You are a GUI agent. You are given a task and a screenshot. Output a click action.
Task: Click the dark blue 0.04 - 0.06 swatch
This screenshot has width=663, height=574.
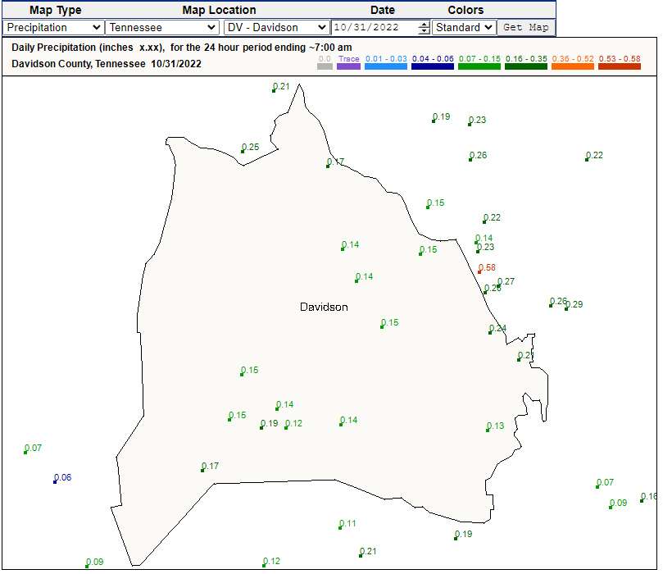pos(433,66)
